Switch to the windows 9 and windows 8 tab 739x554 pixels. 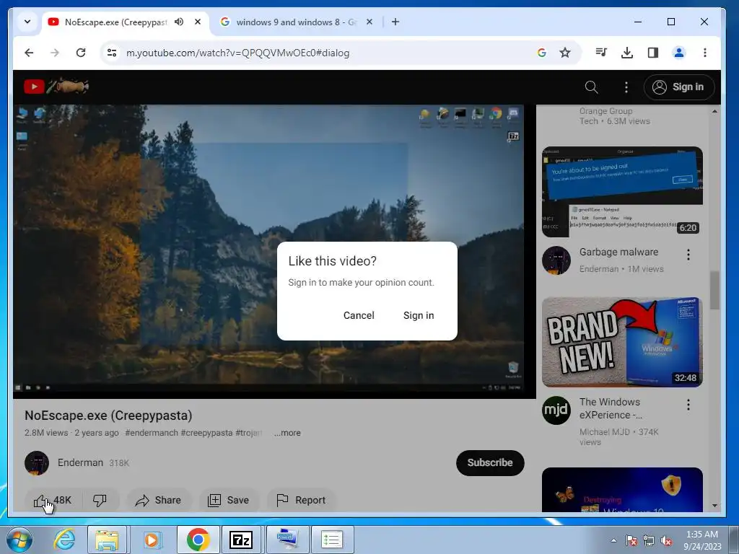click(296, 22)
